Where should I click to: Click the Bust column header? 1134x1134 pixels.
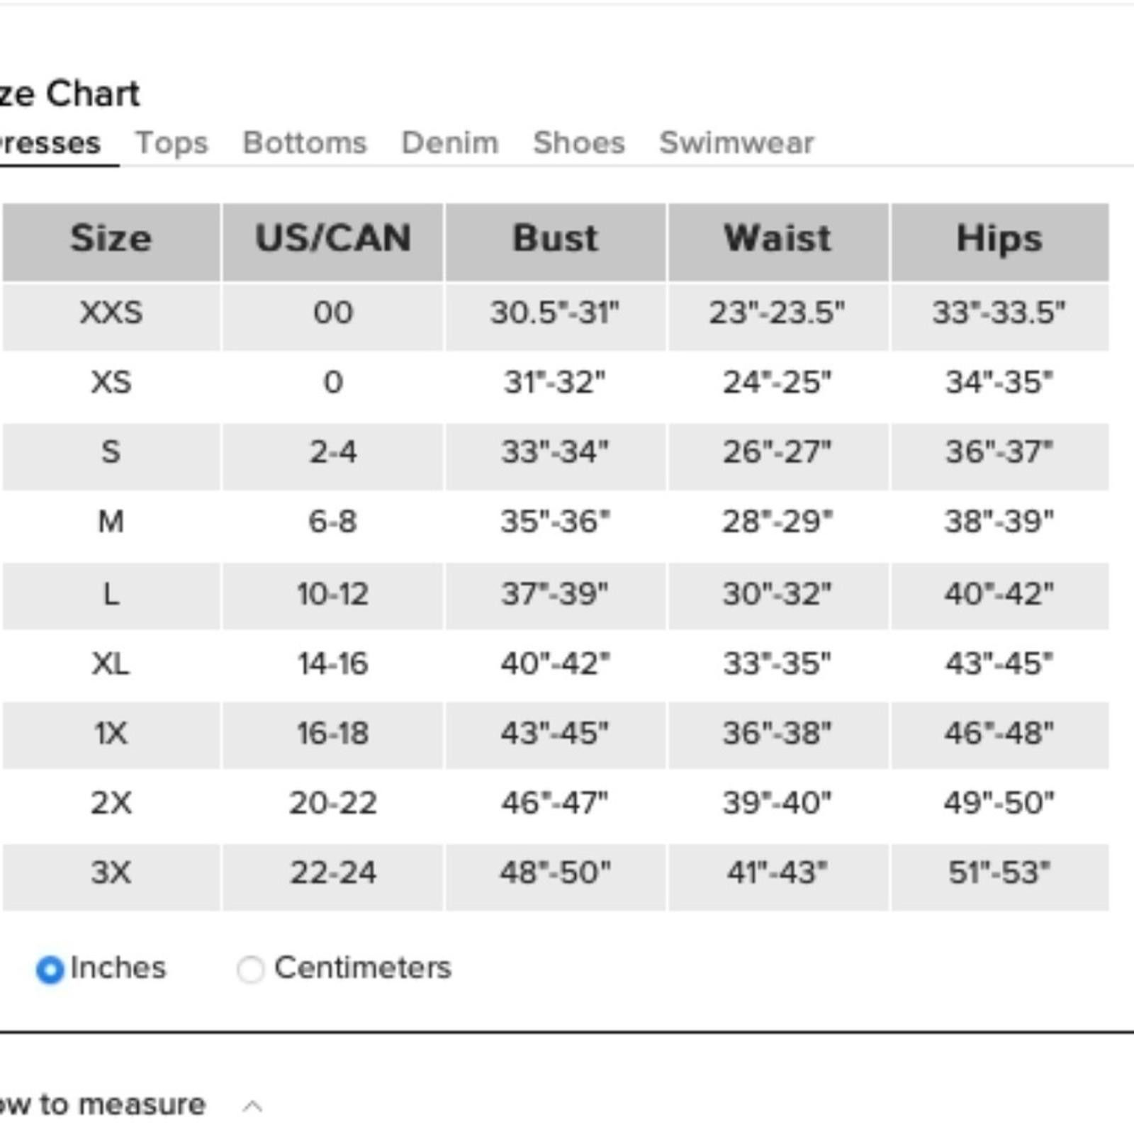click(x=556, y=242)
